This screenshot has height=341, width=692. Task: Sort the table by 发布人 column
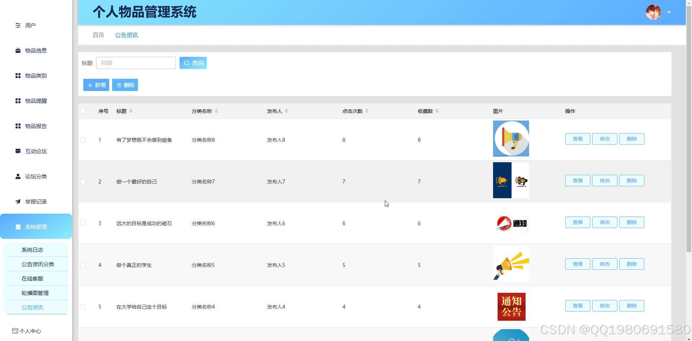[x=287, y=111]
